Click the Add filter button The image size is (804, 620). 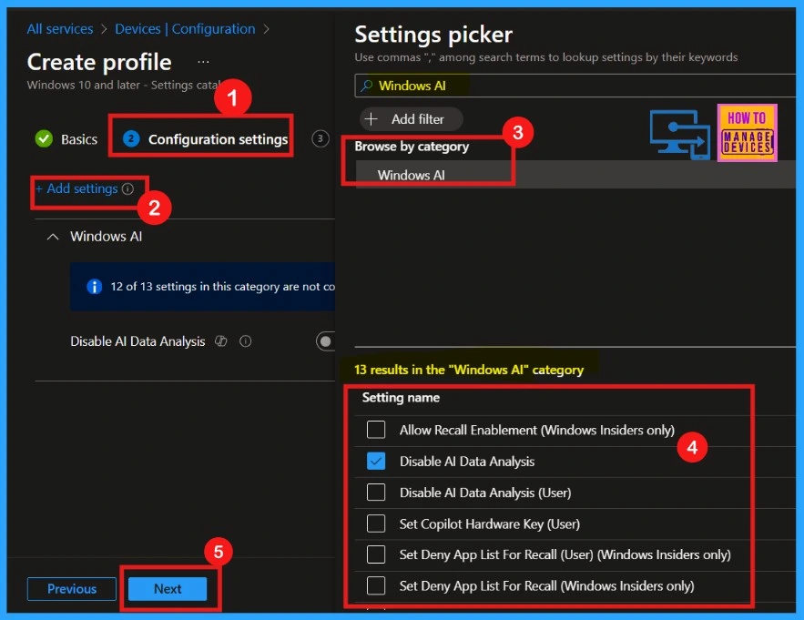click(x=412, y=119)
